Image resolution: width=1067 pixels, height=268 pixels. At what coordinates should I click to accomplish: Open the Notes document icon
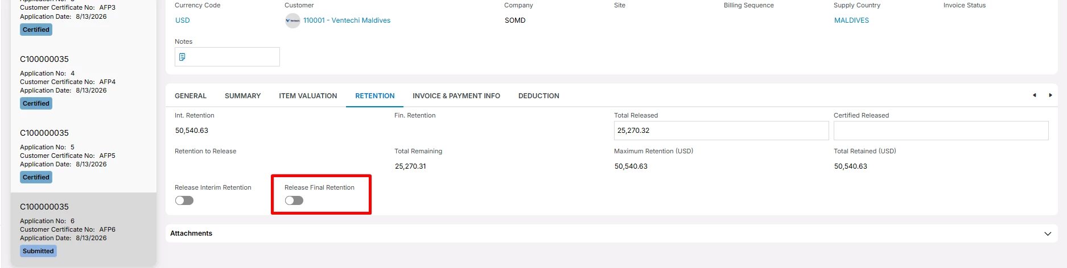click(x=182, y=57)
